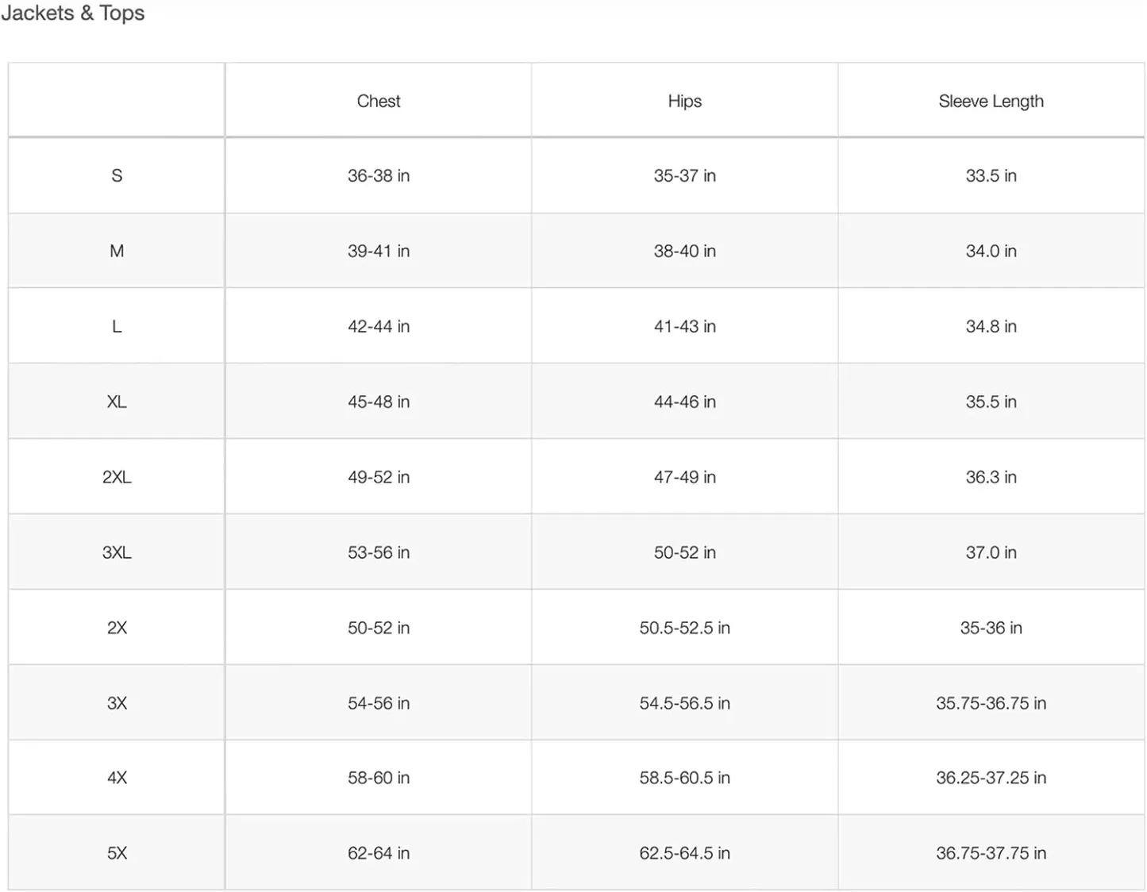The image size is (1147, 892).
Task: Select the 3XL size row label
Action: pyautogui.click(x=117, y=552)
